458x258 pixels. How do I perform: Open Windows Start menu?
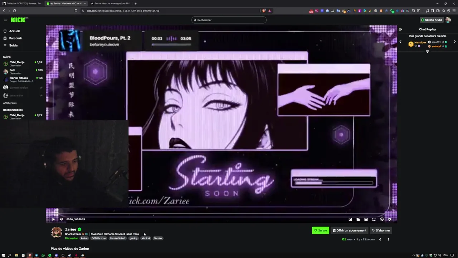click(x=3, y=255)
